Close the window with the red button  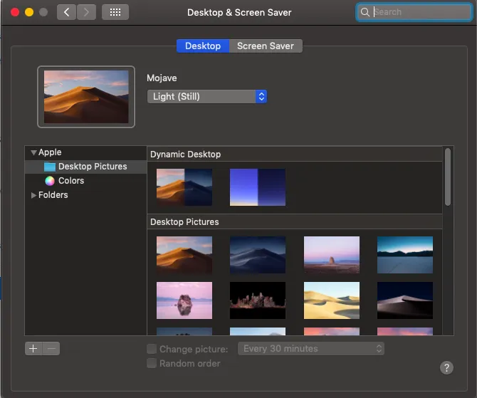click(15, 12)
